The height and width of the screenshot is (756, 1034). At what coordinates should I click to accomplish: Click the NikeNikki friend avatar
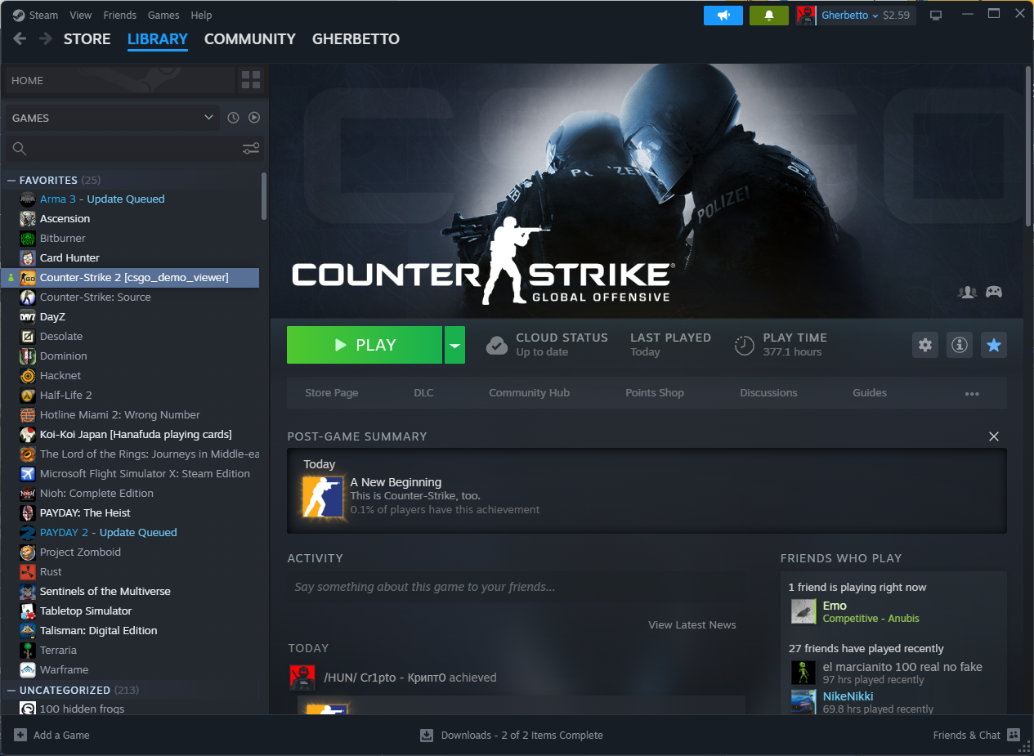[803, 702]
